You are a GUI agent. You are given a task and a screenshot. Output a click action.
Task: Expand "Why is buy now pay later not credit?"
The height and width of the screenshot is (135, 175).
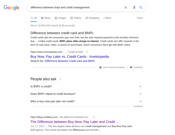(86, 101)
